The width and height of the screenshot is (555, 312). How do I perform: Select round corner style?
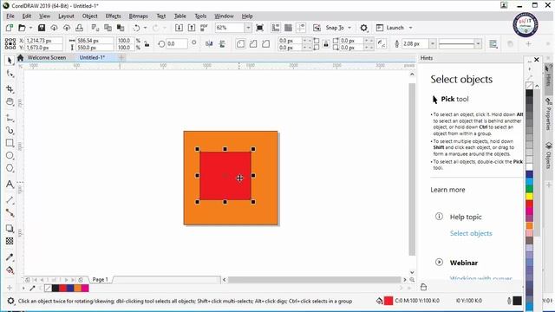[240, 44]
